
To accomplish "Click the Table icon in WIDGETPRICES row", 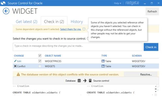I will click(103, 61).
